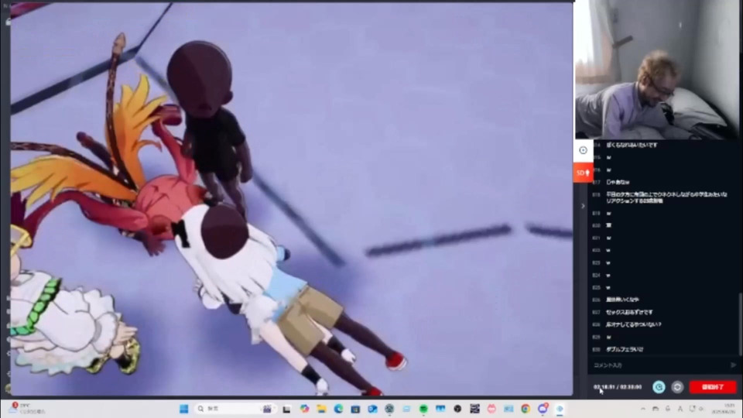This screenshot has height=418, width=743.
Task: Open the Copilot icon in the taskbar
Action: pos(304,409)
